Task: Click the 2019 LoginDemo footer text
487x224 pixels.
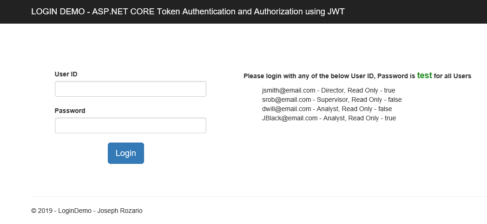Action: pyautogui.click(x=86, y=211)
